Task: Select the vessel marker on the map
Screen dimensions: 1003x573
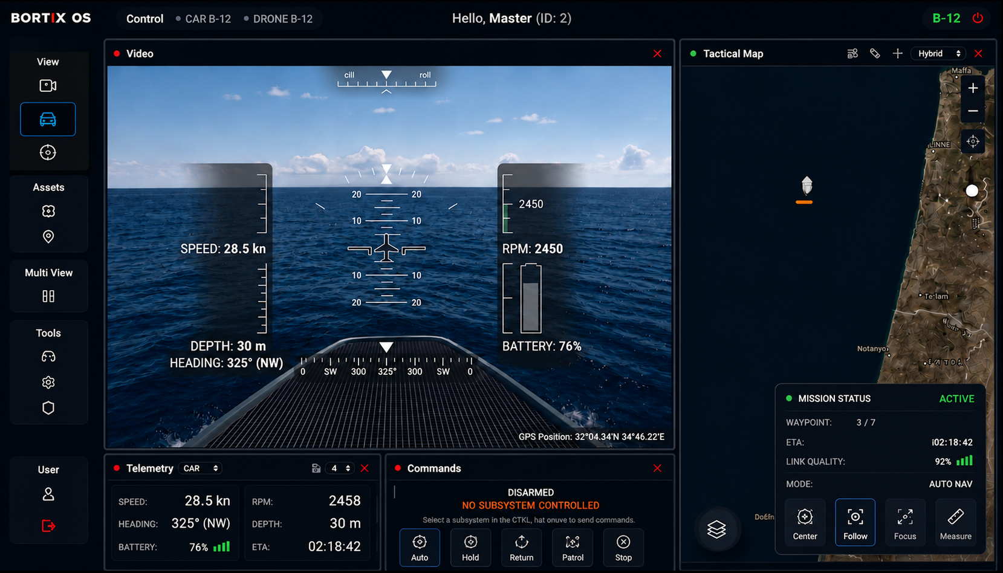Action: (807, 186)
